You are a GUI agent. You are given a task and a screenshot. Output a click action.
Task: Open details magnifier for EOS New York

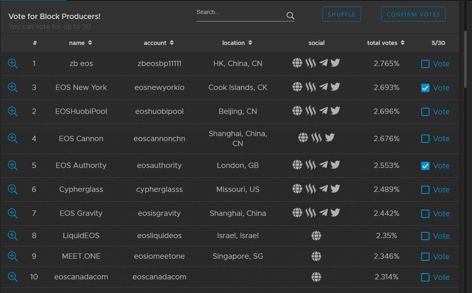13,87
